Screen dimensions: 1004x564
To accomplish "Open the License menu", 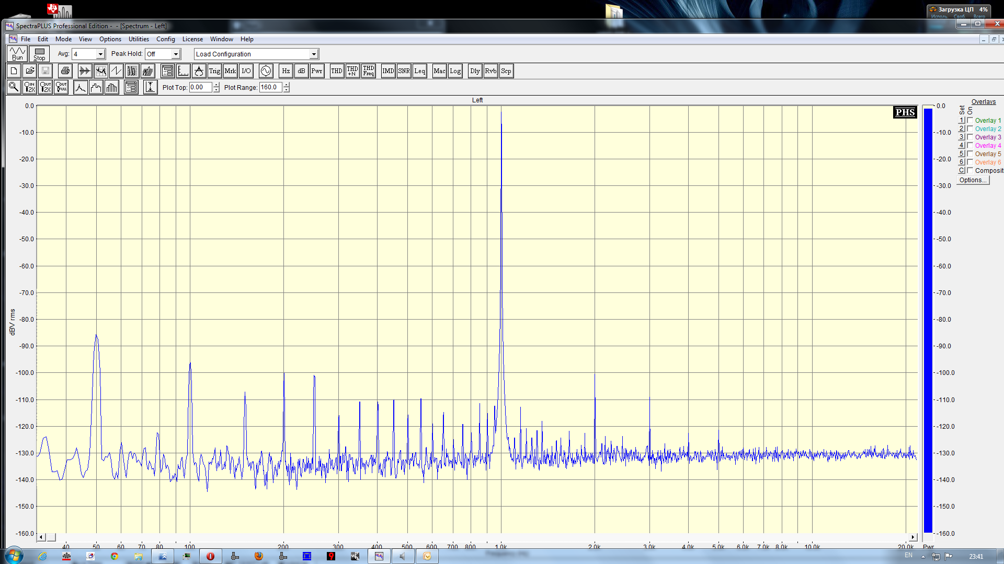I will pyautogui.click(x=192, y=39).
